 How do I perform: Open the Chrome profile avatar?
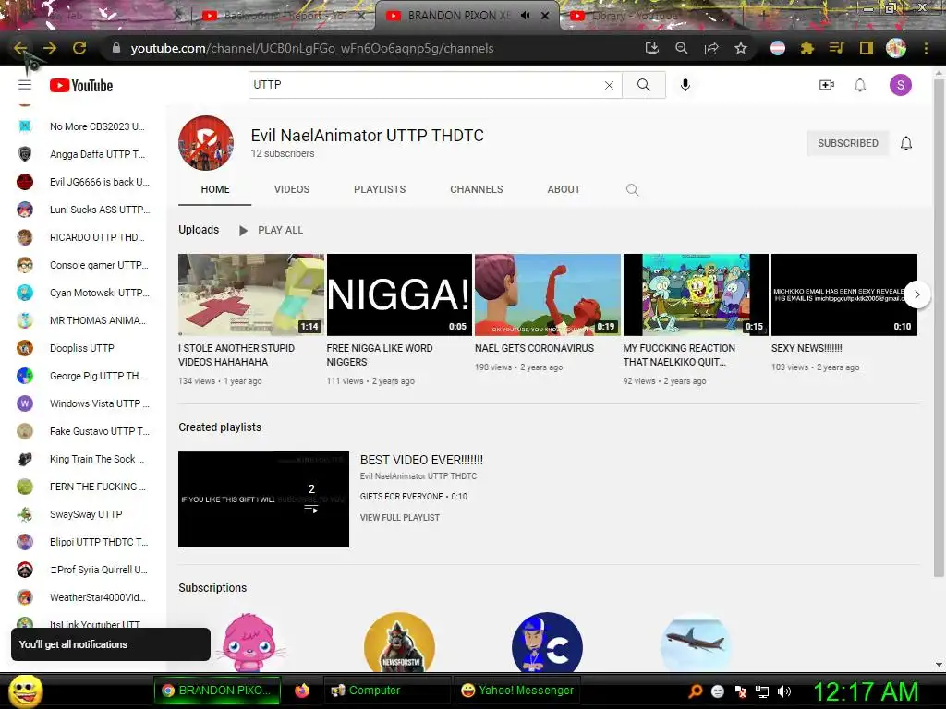tap(895, 48)
